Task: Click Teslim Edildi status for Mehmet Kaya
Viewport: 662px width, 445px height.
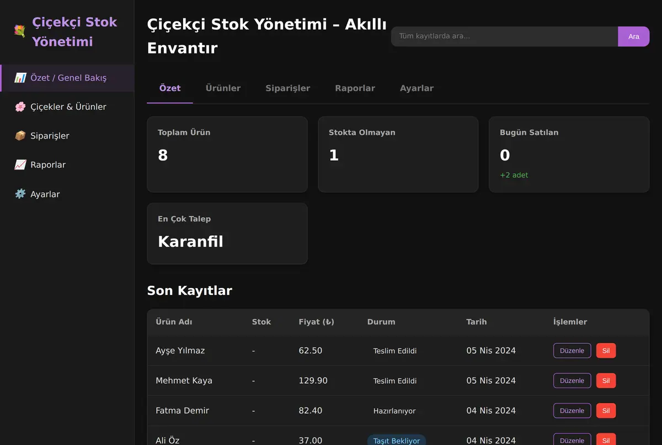Action: (395, 381)
